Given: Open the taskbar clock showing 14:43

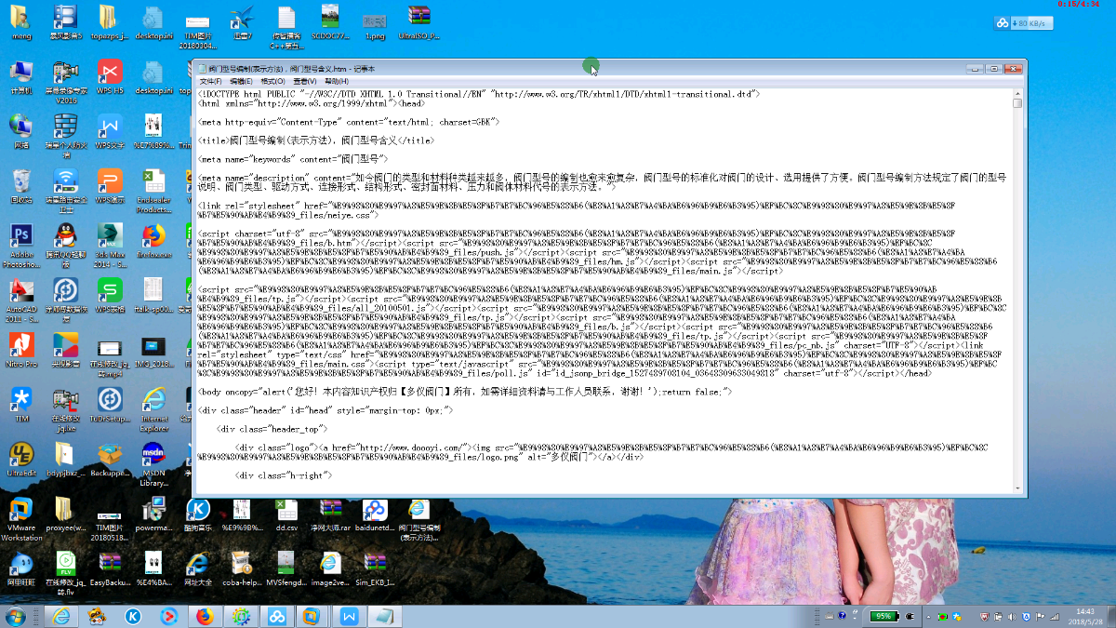Looking at the screenshot, I should coord(1084,616).
